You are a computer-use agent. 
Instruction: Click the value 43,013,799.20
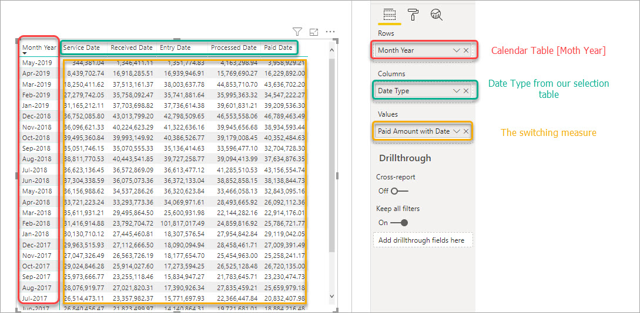132,117
